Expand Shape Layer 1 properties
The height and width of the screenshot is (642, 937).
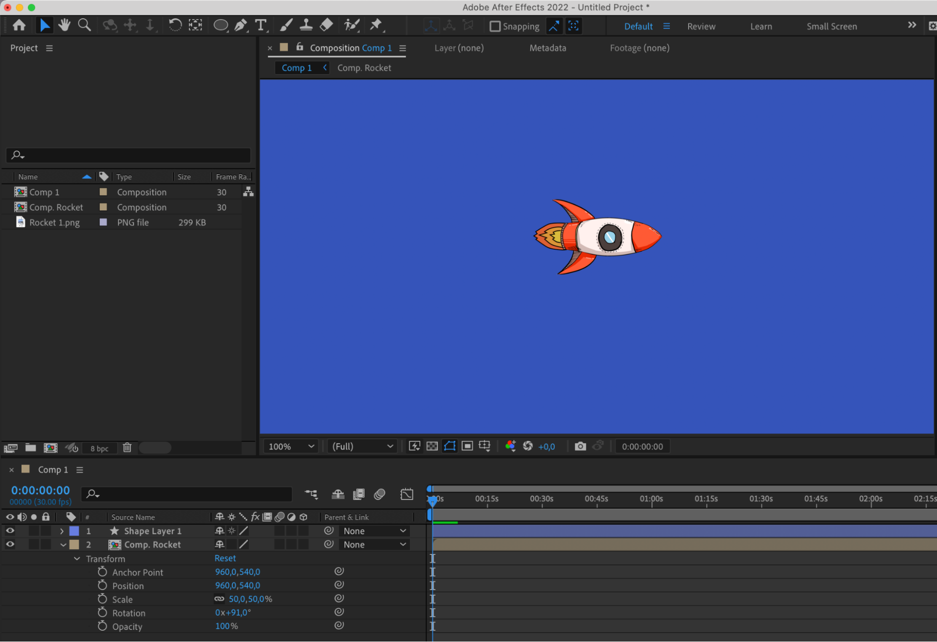click(x=62, y=531)
